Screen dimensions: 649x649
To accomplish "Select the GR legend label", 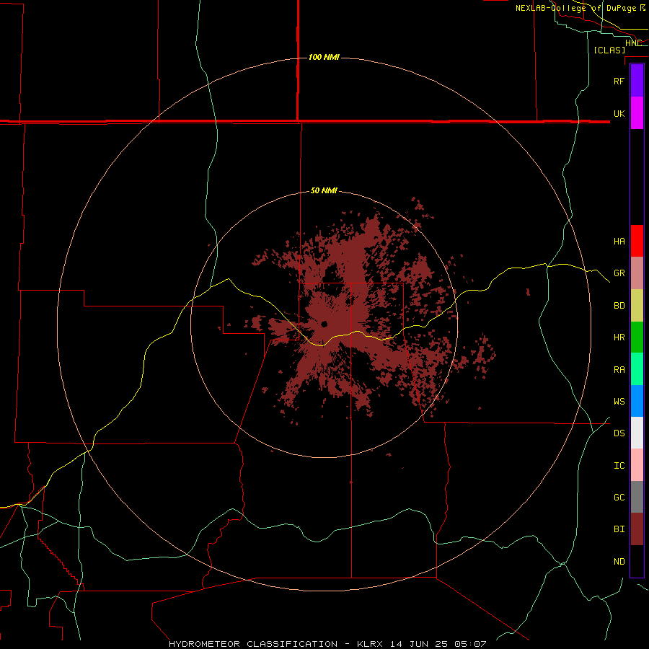I will (x=619, y=273).
